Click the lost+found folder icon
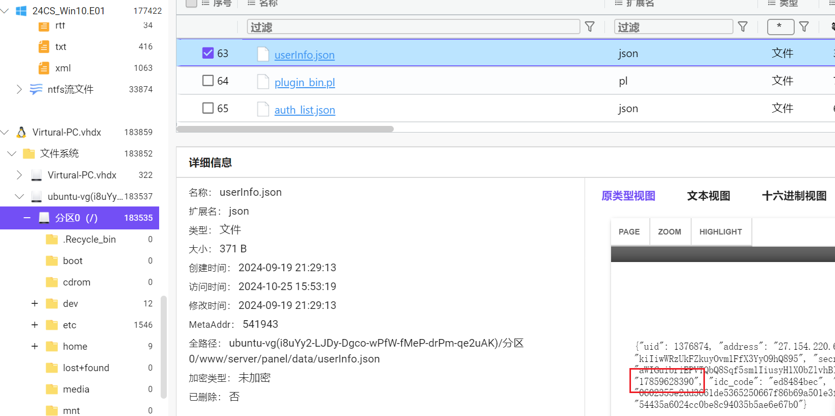 52,368
